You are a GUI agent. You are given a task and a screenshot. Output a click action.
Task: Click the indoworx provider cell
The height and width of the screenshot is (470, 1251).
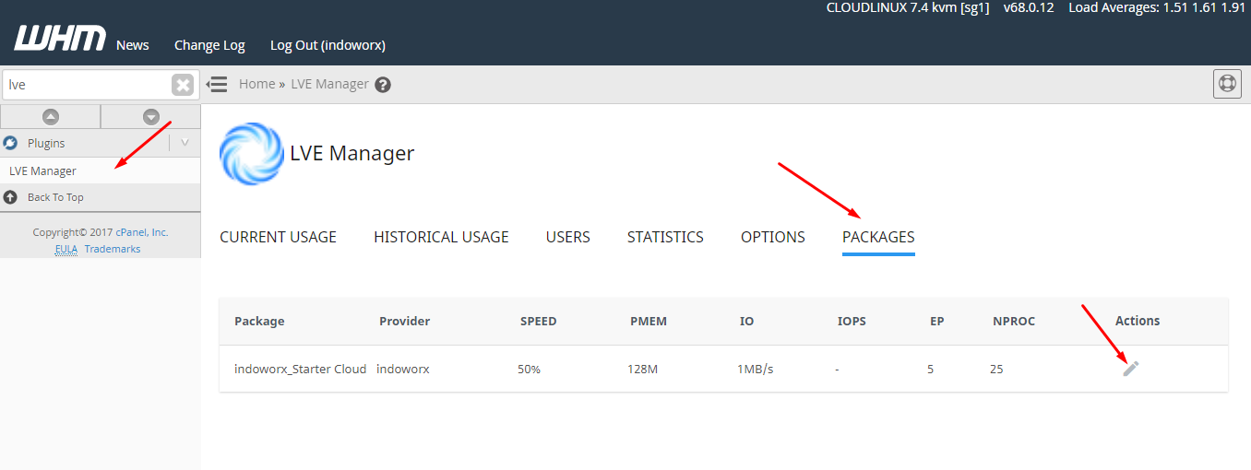(403, 369)
